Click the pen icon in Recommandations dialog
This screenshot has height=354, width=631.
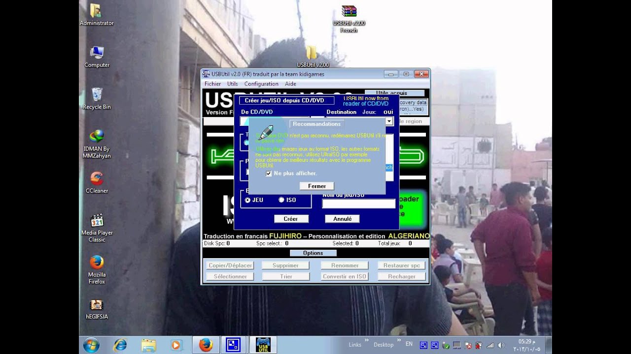click(x=266, y=132)
